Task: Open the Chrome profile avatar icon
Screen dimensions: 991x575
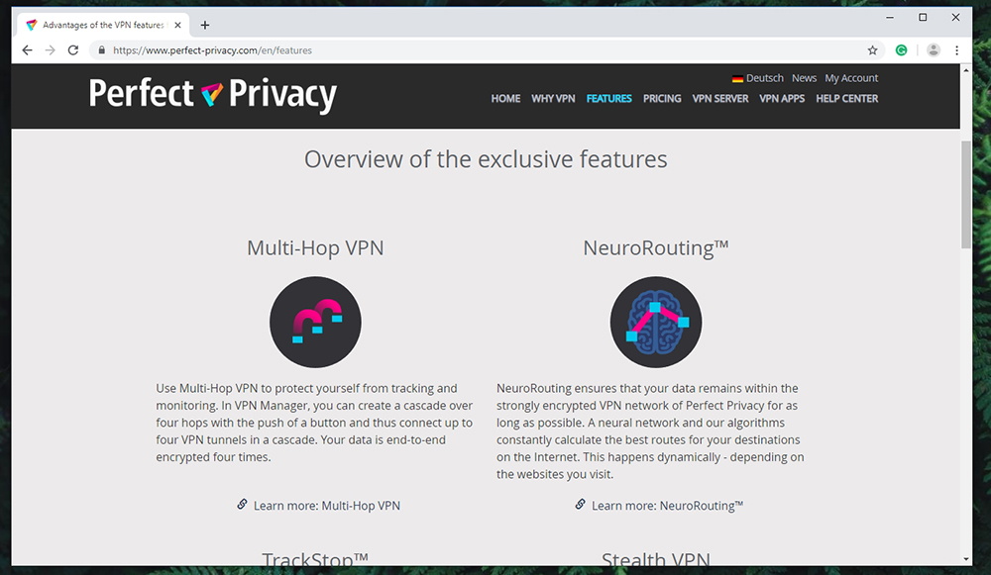Action: (x=933, y=50)
